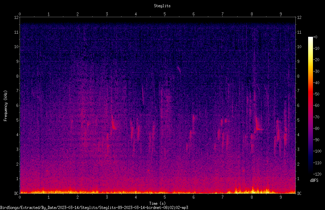Click the mp3 file path text
This screenshot has width=325, height=210.
coord(94,208)
